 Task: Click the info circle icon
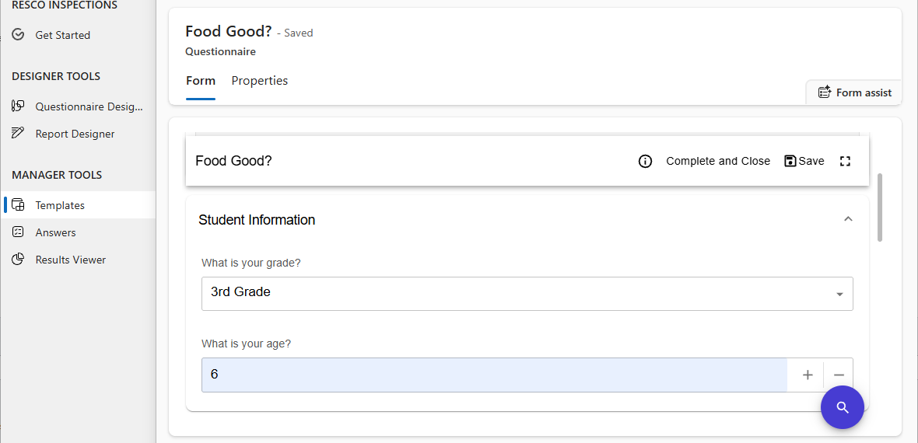pyautogui.click(x=645, y=161)
